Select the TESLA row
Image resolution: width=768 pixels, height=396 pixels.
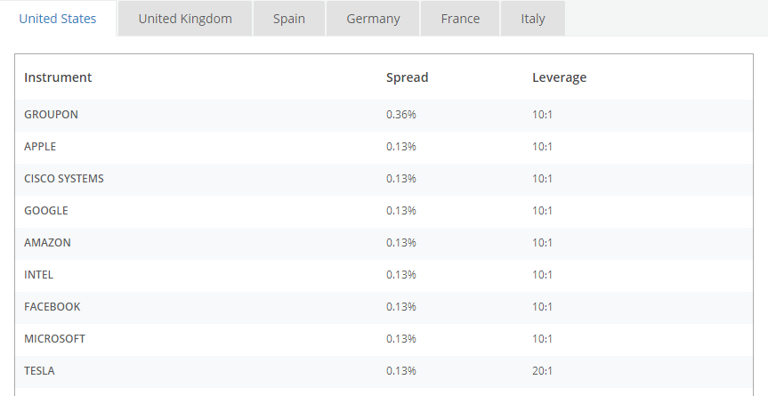coord(384,371)
